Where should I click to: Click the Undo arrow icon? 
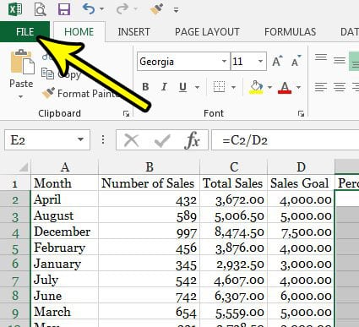tap(89, 9)
